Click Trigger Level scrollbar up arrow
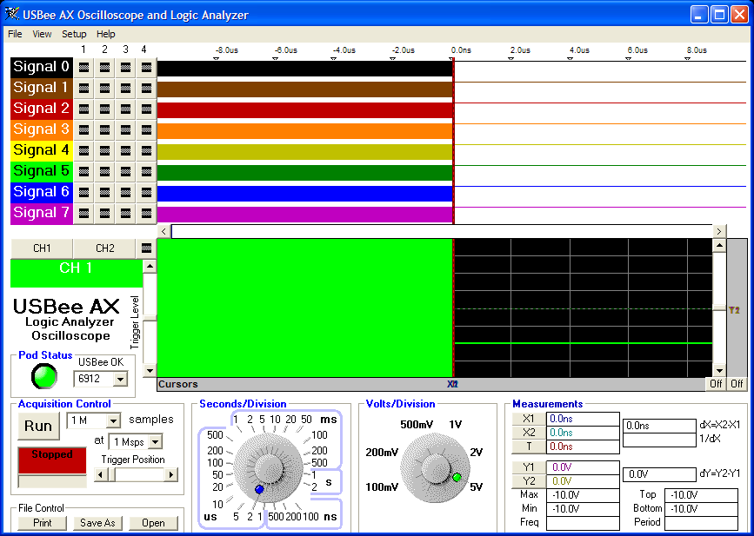This screenshot has width=754, height=536. [x=150, y=266]
